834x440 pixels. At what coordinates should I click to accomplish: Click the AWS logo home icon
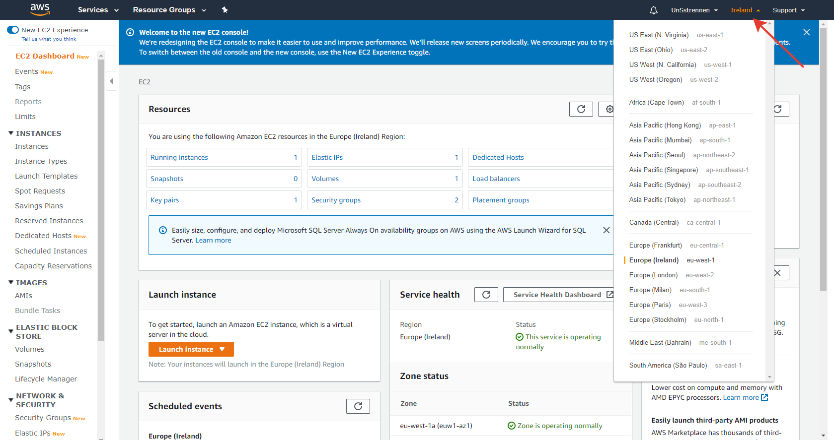(x=40, y=9)
